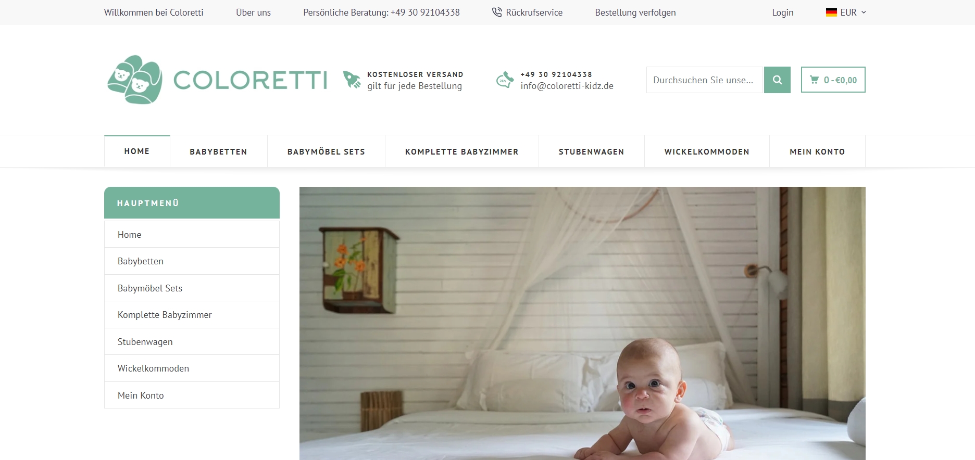Click the magnifier search button
This screenshot has width=975, height=460.
coord(777,80)
